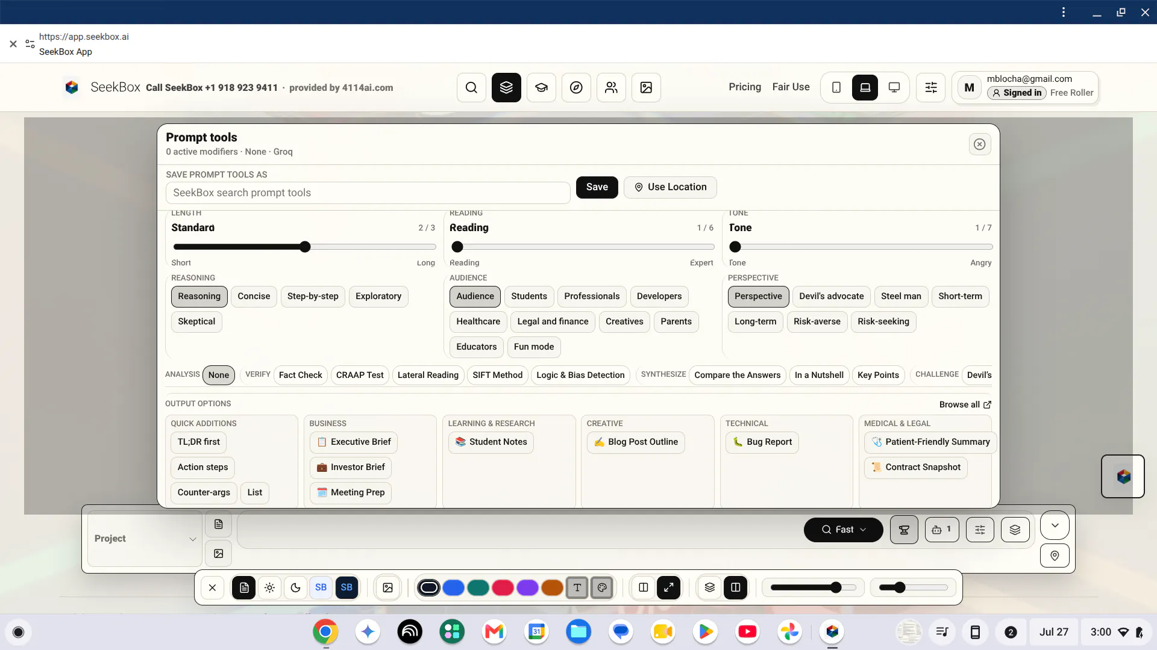Viewport: 1157px width, 650px height.
Task: Select Key Points synthesize option
Action: (x=878, y=375)
